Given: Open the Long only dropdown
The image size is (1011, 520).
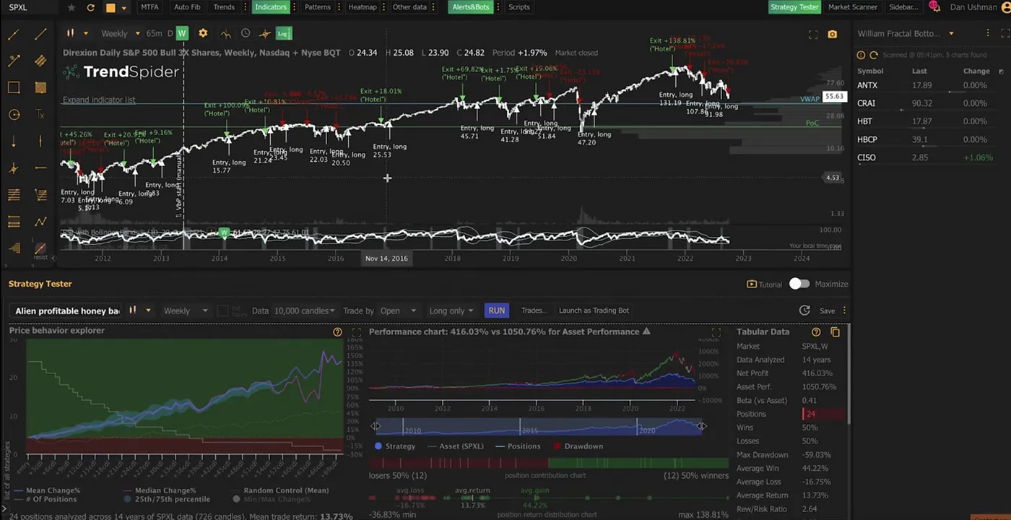Looking at the screenshot, I should point(451,311).
